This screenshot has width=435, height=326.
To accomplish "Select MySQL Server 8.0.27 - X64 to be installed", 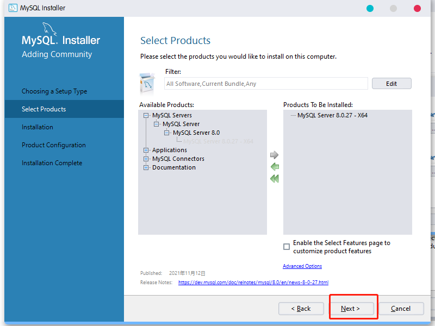I will (332, 115).
